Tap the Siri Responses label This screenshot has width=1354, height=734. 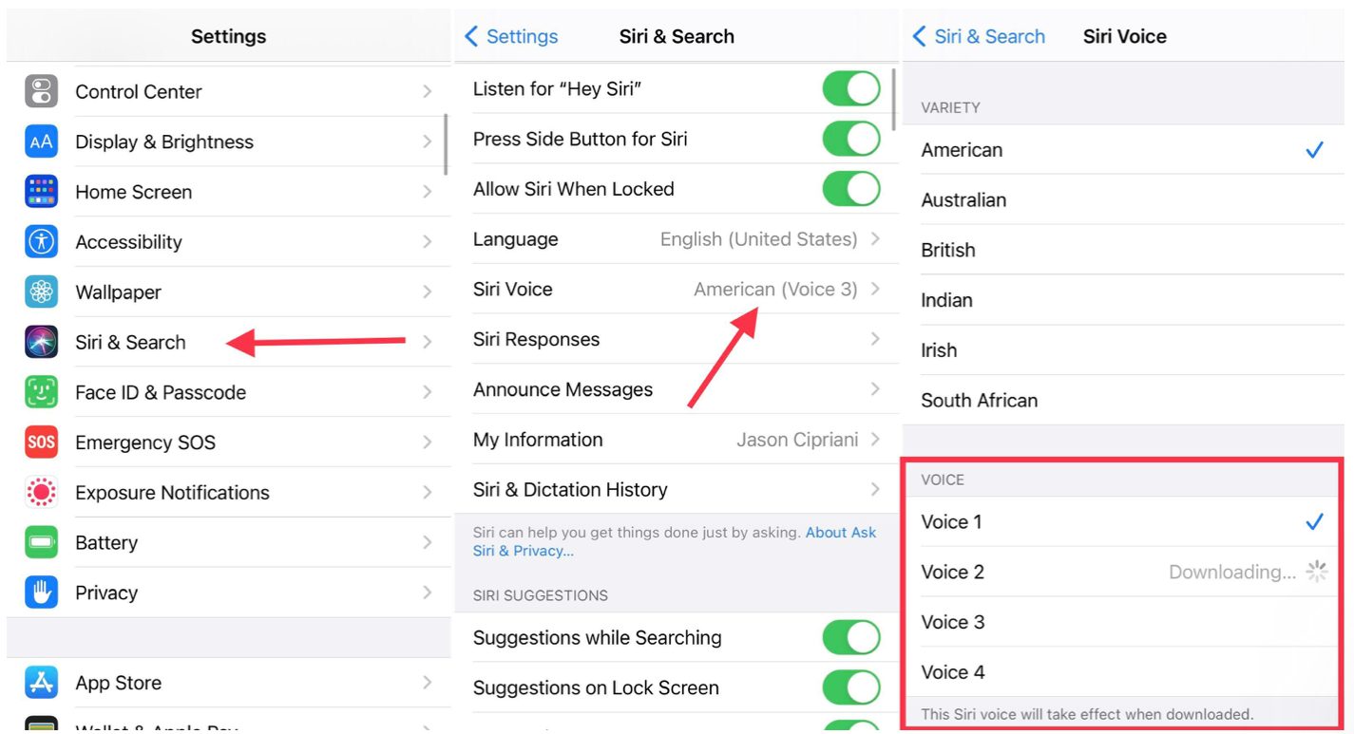tap(536, 339)
